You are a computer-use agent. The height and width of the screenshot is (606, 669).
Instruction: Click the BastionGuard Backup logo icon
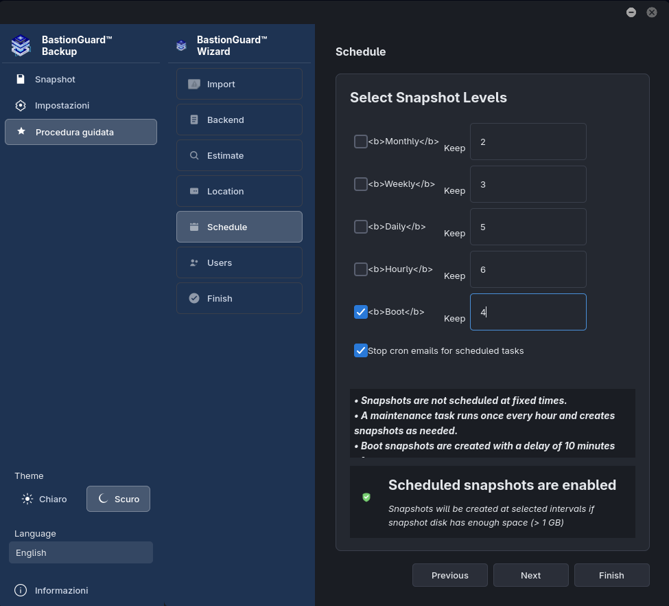click(x=21, y=45)
